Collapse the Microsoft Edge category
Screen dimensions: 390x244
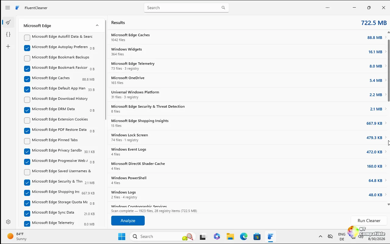click(x=97, y=26)
